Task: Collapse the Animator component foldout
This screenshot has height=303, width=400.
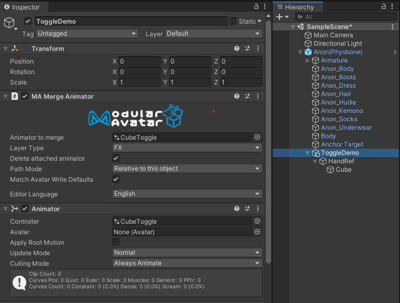Action: (5, 209)
